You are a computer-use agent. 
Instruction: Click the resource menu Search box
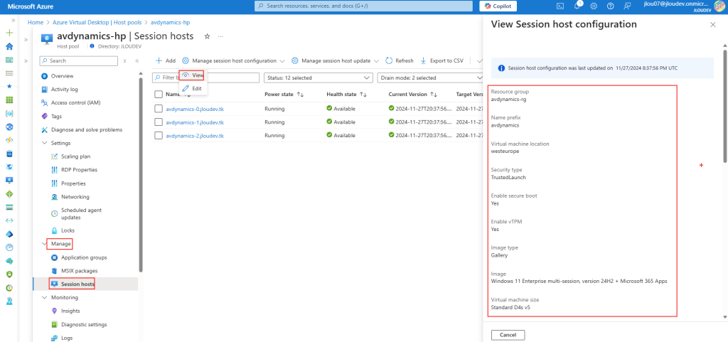(x=78, y=60)
